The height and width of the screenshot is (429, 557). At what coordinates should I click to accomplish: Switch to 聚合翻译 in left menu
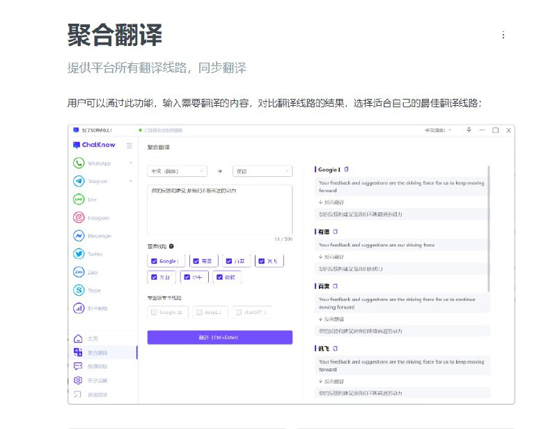pyautogui.click(x=99, y=352)
